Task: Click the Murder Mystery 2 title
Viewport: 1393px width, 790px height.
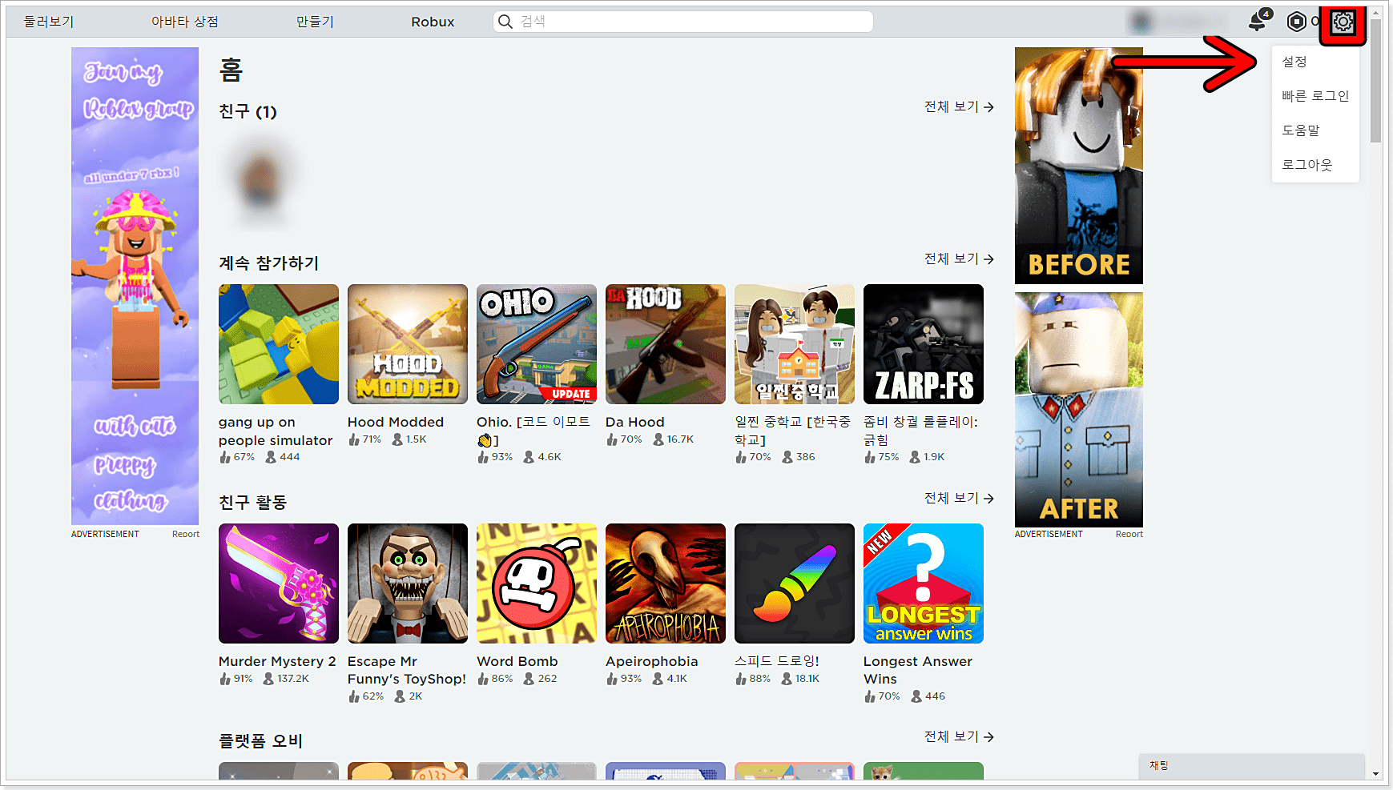Action: (277, 661)
